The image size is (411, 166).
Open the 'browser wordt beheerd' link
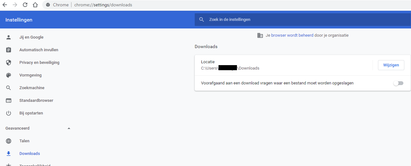(292, 35)
